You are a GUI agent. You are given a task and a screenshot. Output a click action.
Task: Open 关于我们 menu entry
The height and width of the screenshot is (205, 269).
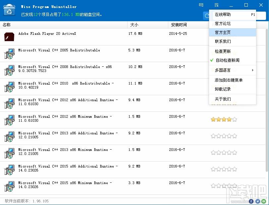[x=233, y=99]
